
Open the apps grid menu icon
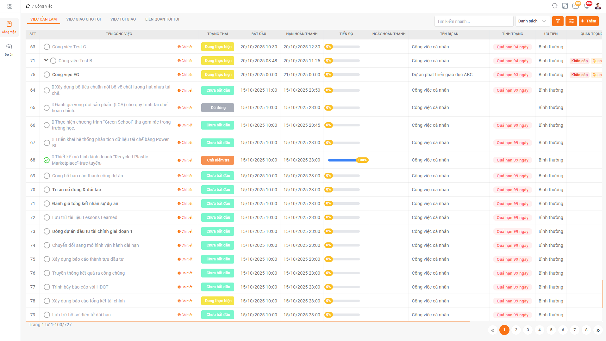10,6
